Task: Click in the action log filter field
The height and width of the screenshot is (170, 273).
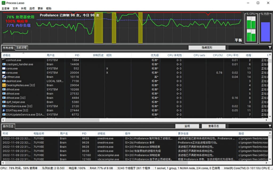Action: point(248,126)
